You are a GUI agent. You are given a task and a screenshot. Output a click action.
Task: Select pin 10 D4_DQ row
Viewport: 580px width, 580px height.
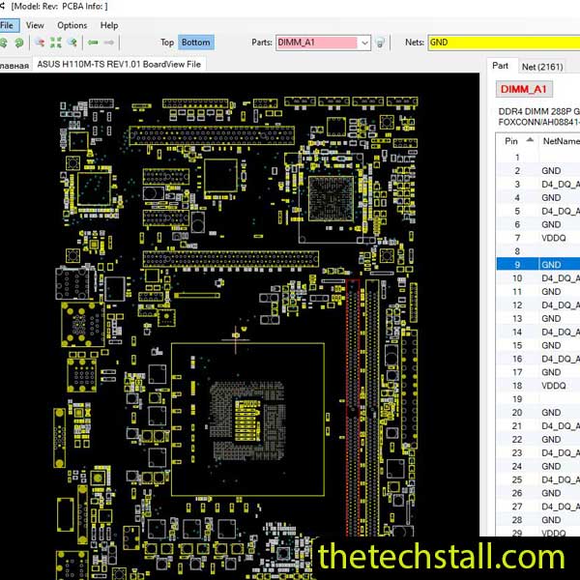point(538,278)
